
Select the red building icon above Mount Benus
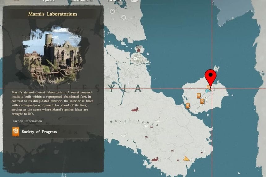point(135,109)
